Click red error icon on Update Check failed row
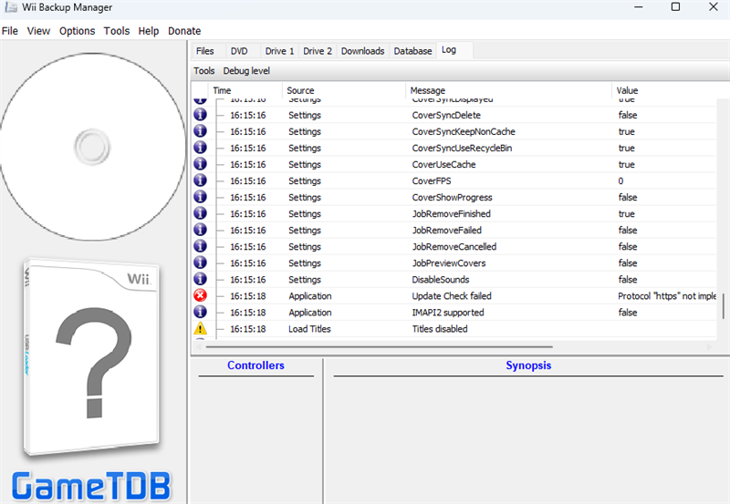Image resolution: width=730 pixels, height=504 pixels. tap(200, 295)
